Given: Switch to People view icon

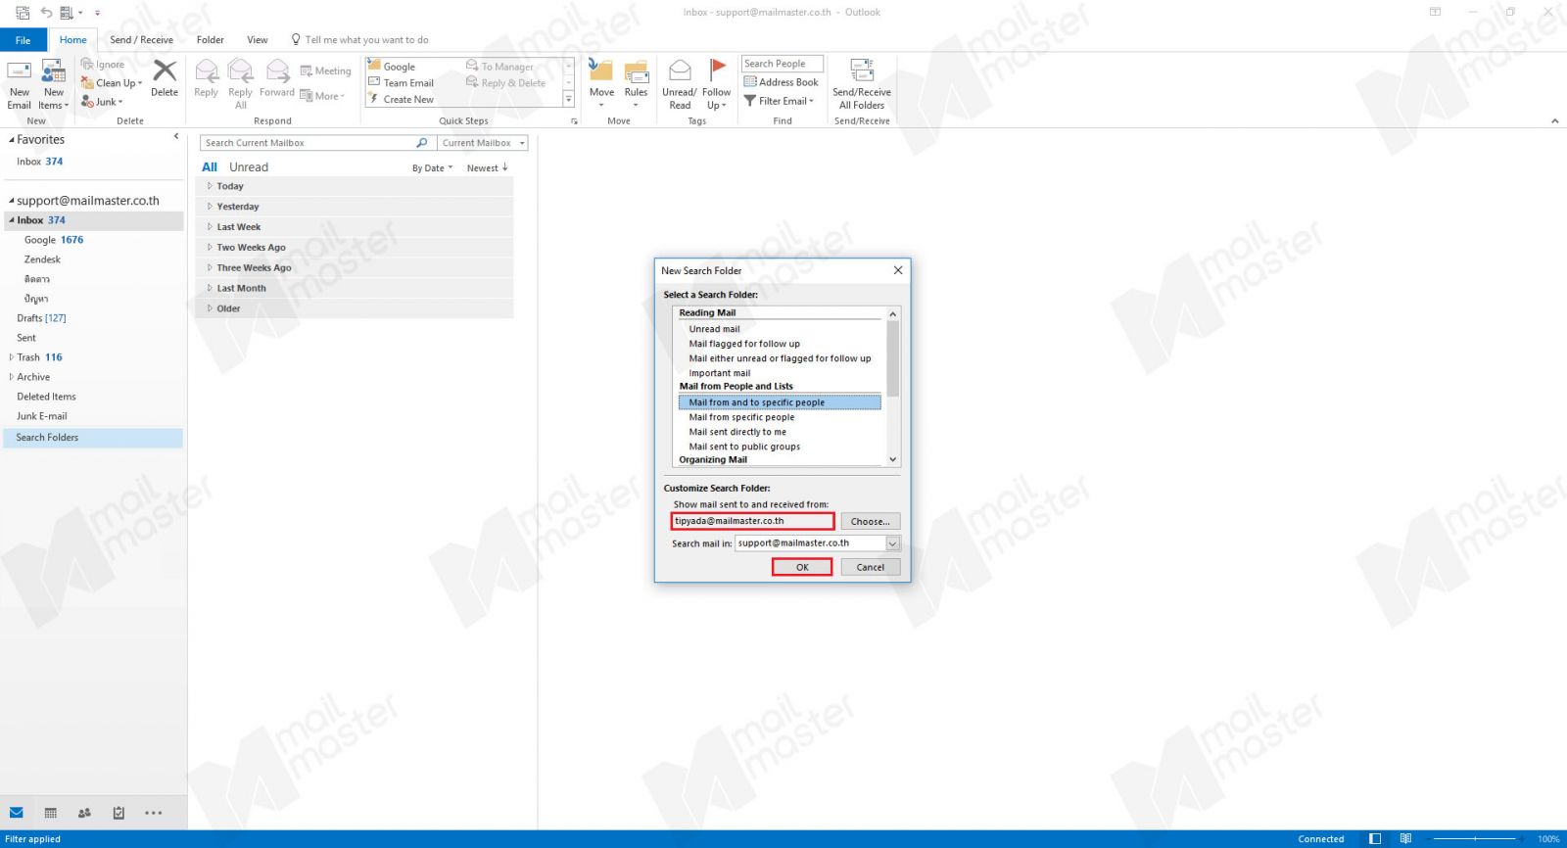Looking at the screenshot, I should (x=84, y=813).
